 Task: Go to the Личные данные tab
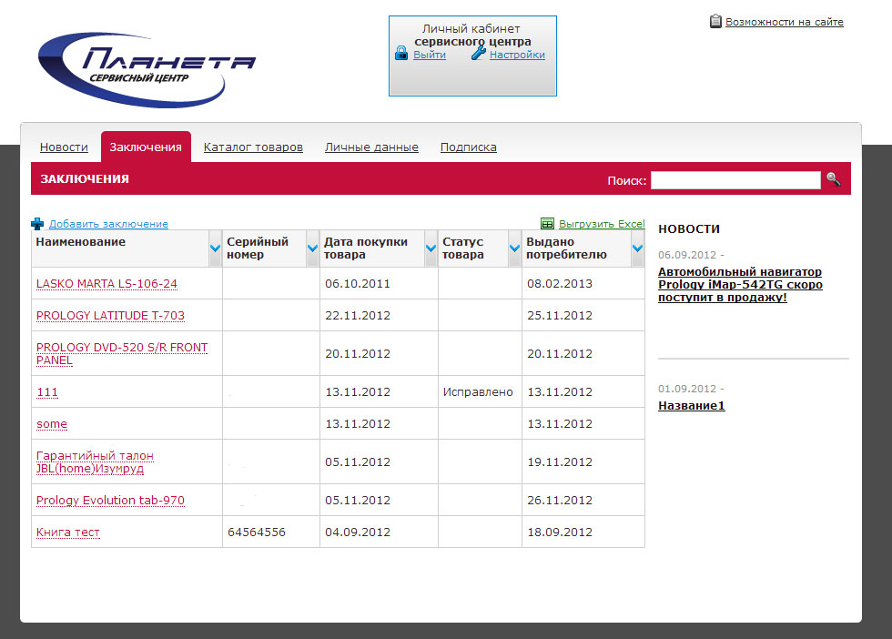[x=371, y=147]
